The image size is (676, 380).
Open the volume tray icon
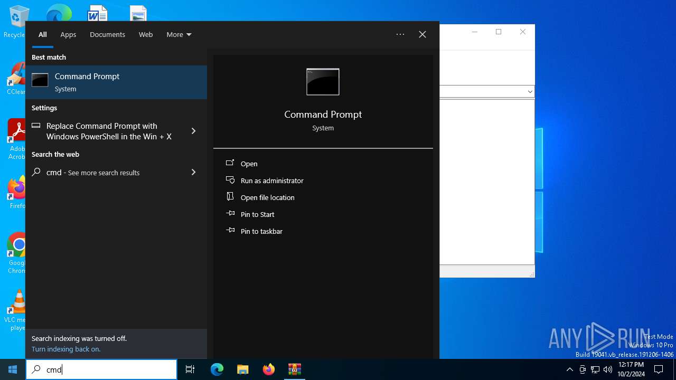(x=608, y=369)
